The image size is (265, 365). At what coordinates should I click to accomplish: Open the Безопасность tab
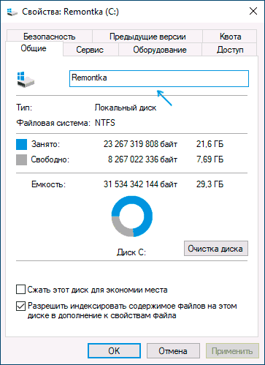50,37
